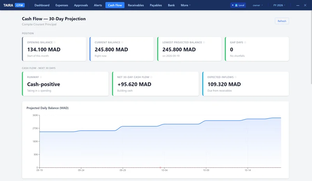Close the TAIRA window
Image resolution: width=312 pixels, height=181 pixels.
pos(305,5)
